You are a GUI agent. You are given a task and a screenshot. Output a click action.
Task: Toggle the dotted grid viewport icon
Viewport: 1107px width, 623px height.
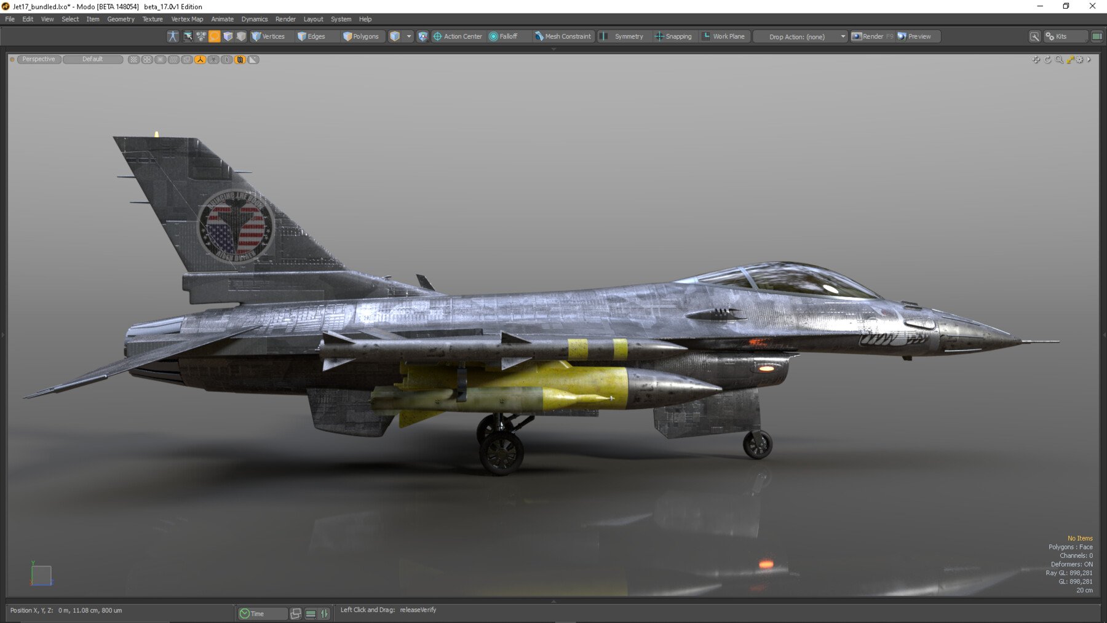pyautogui.click(x=133, y=60)
